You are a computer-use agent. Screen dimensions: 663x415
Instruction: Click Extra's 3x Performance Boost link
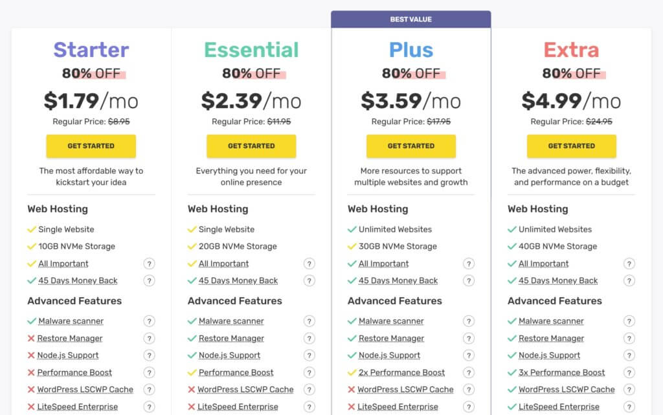click(561, 373)
